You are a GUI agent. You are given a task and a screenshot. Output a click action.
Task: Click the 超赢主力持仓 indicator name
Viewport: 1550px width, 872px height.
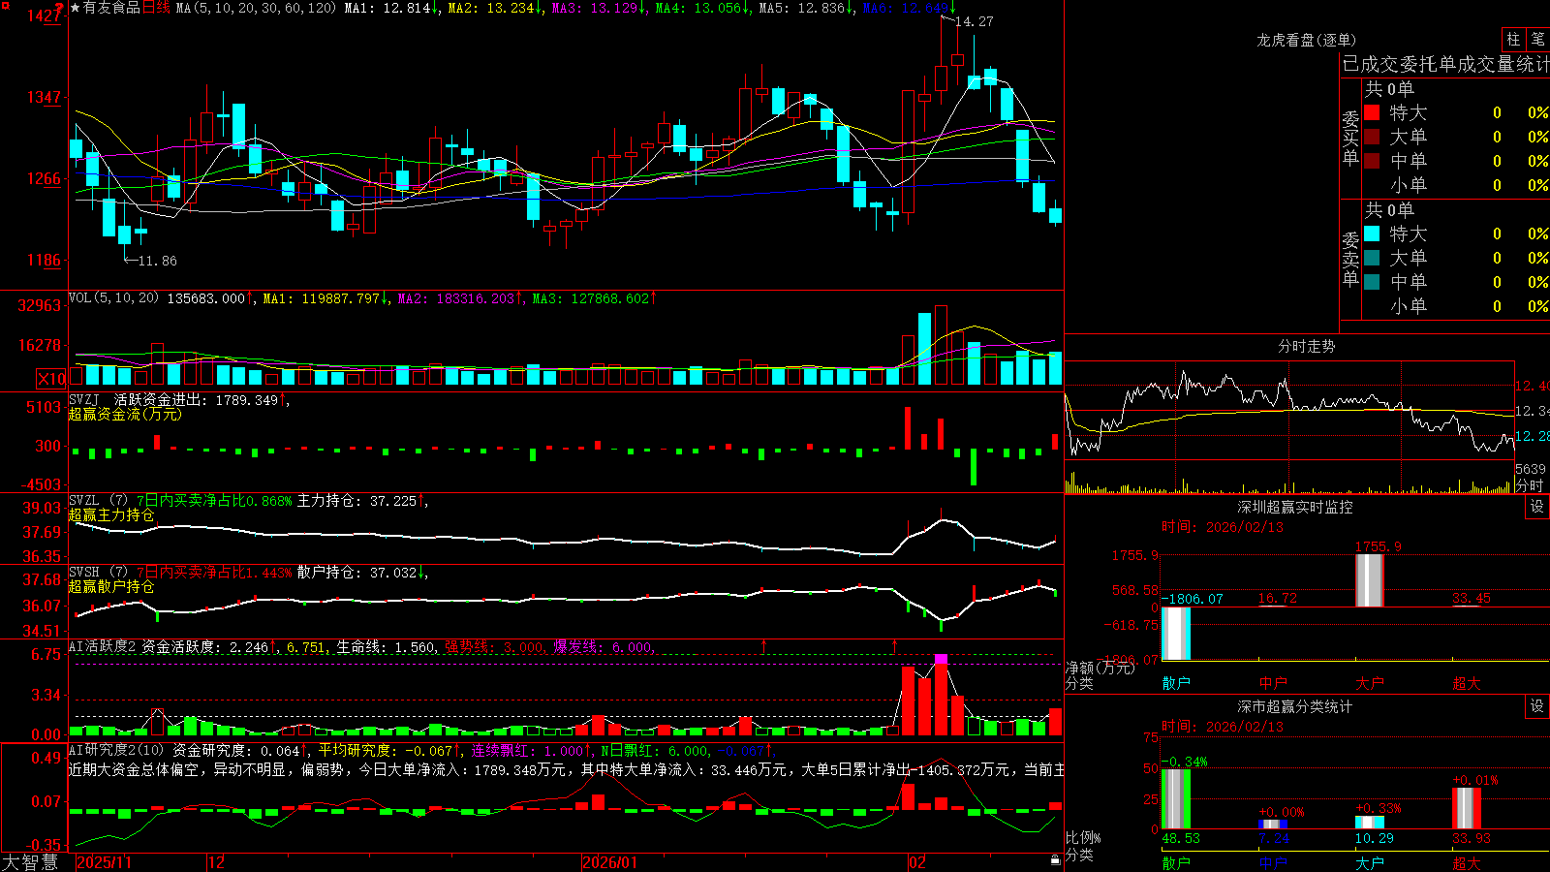coord(111,515)
